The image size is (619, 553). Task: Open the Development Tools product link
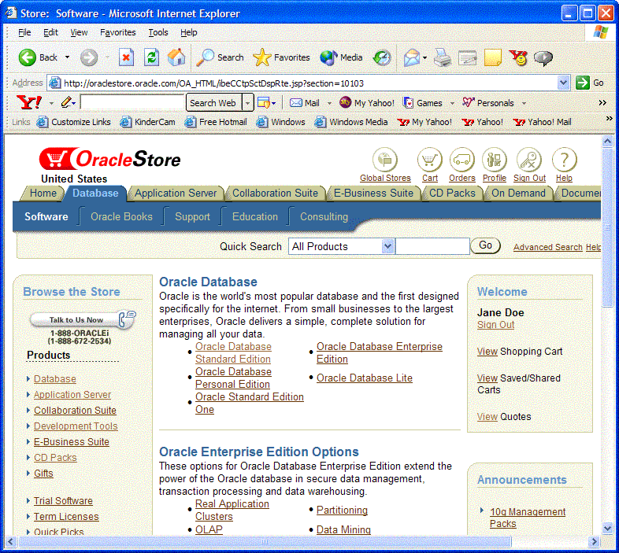click(x=76, y=426)
